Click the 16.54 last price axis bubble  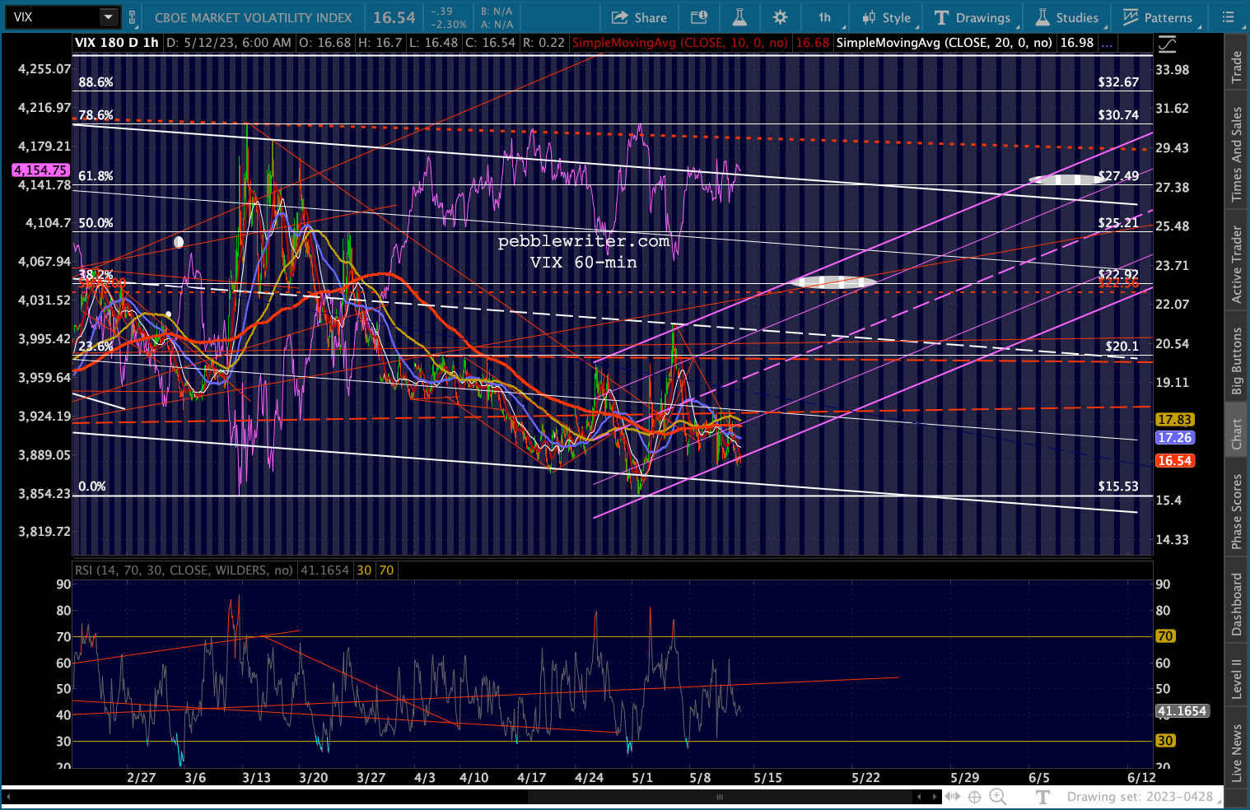[1175, 461]
